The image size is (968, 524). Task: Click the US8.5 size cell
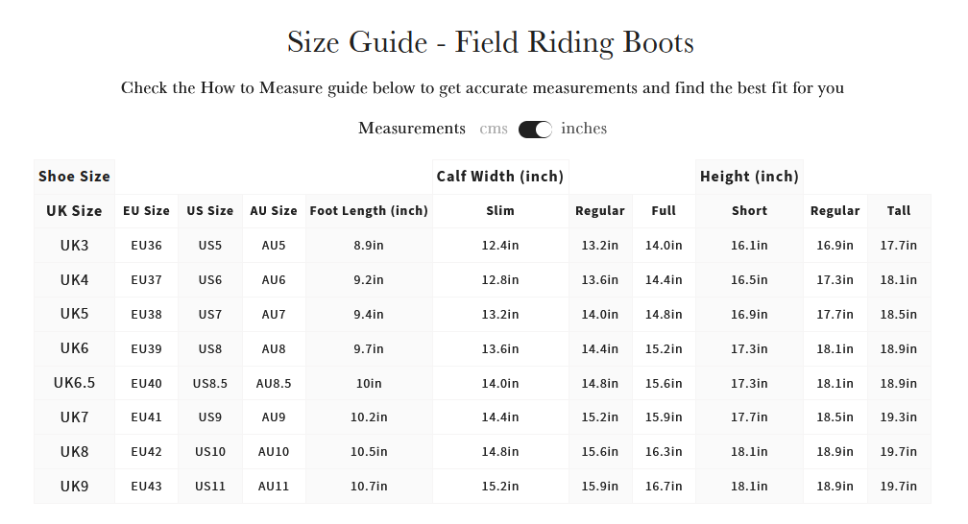(x=209, y=383)
